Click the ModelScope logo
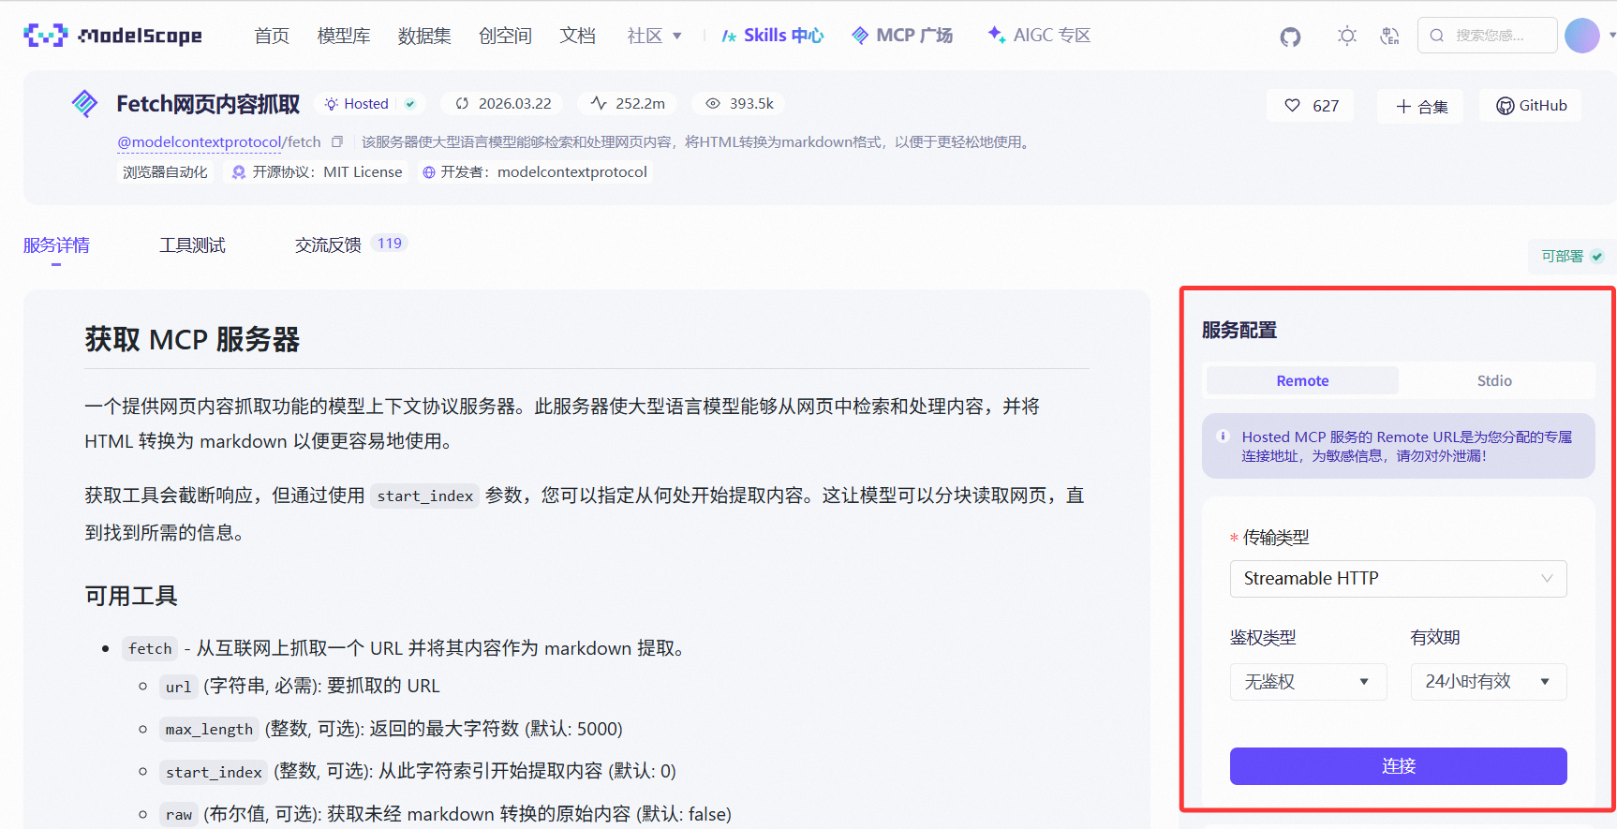Image resolution: width=1617 pixels, height=829 pixels. 112,36
